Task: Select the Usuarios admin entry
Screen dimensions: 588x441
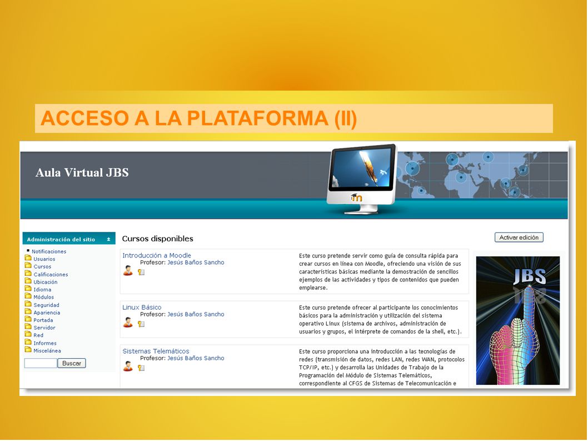Action: pyautogui.click(x=44, y=259)
